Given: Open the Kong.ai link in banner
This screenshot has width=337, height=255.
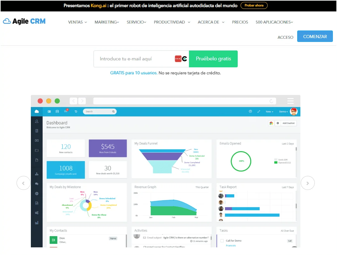Looking at the screenshot, I should click(x=98, y=6).
